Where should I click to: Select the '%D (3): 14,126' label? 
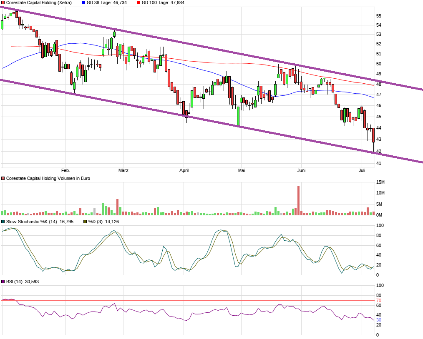pos(103,222)
